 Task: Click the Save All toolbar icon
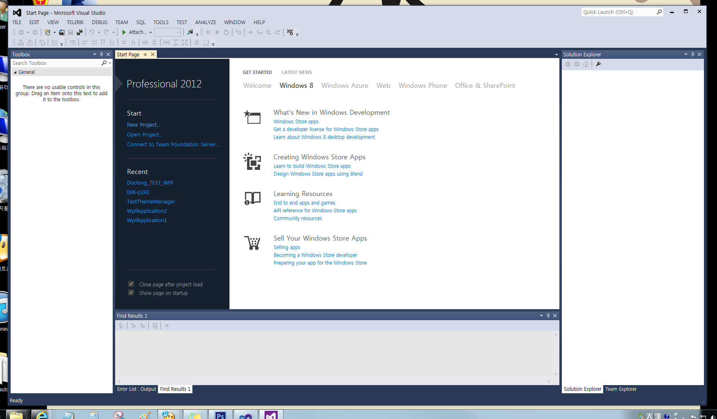pos(80,32)
